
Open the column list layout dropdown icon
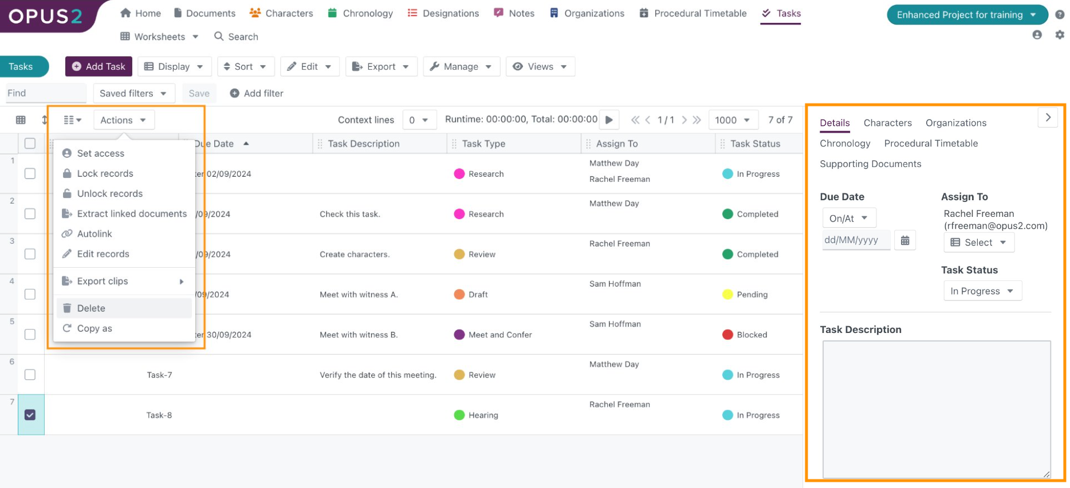click(73, 120)
